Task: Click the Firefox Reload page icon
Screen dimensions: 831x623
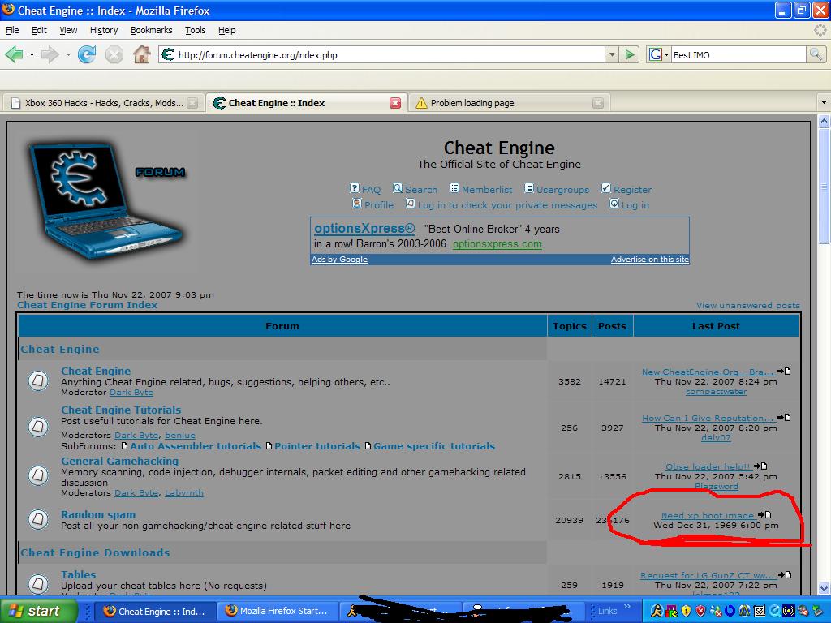Action: [87, 55]
